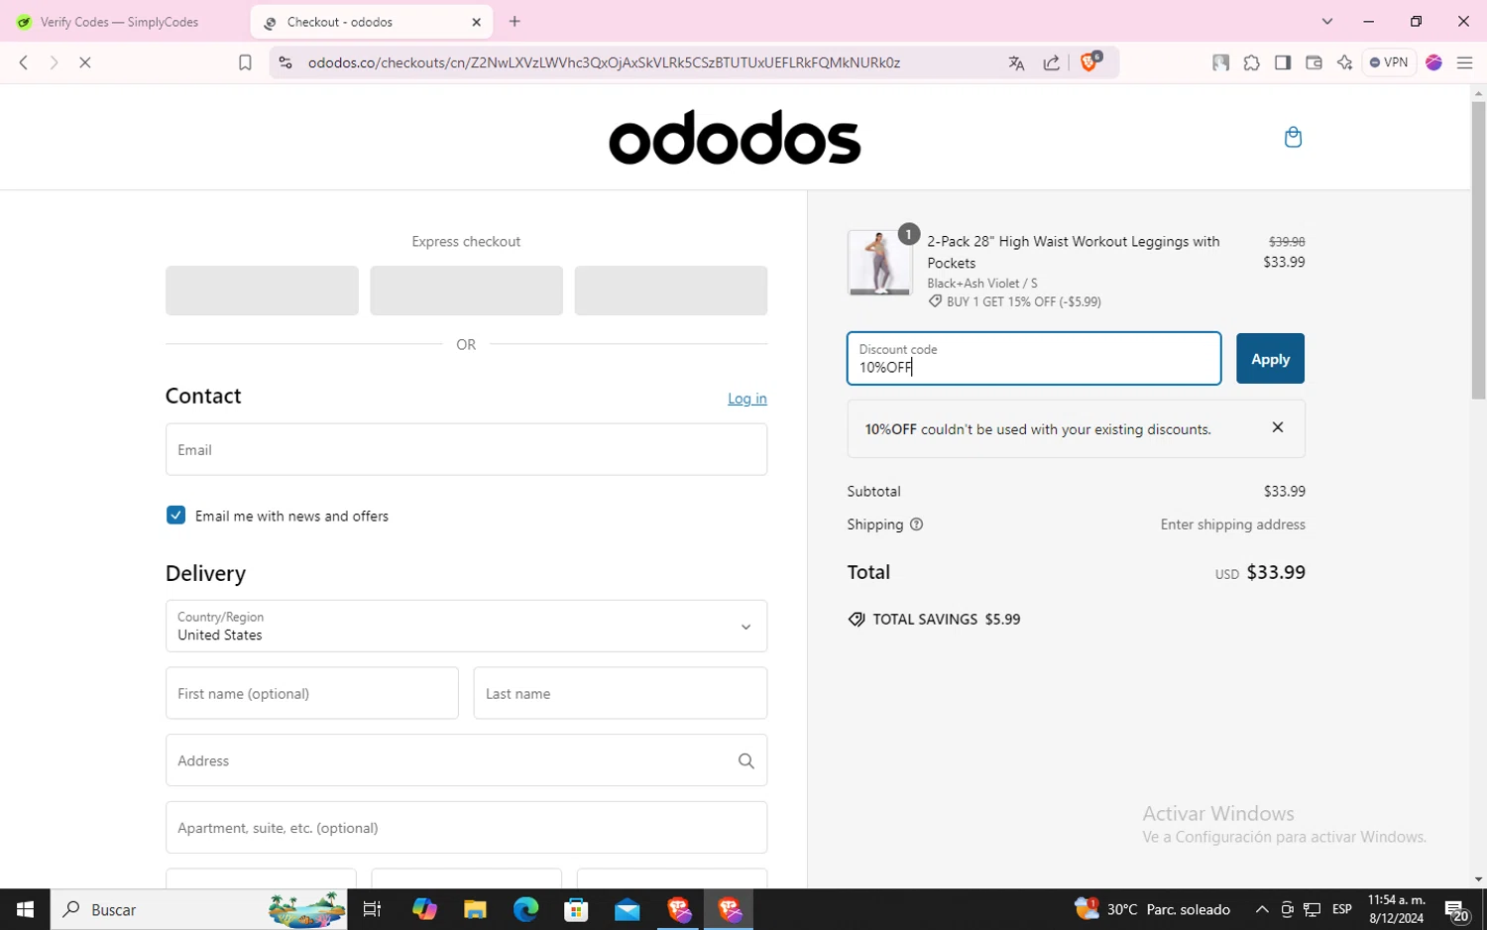Click the share page icon
This screenshot has width=1487, height=930.
1052,62
